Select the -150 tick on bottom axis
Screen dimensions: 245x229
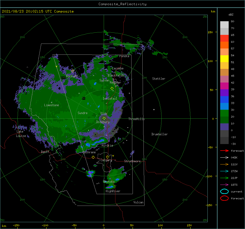pos(16,225)
